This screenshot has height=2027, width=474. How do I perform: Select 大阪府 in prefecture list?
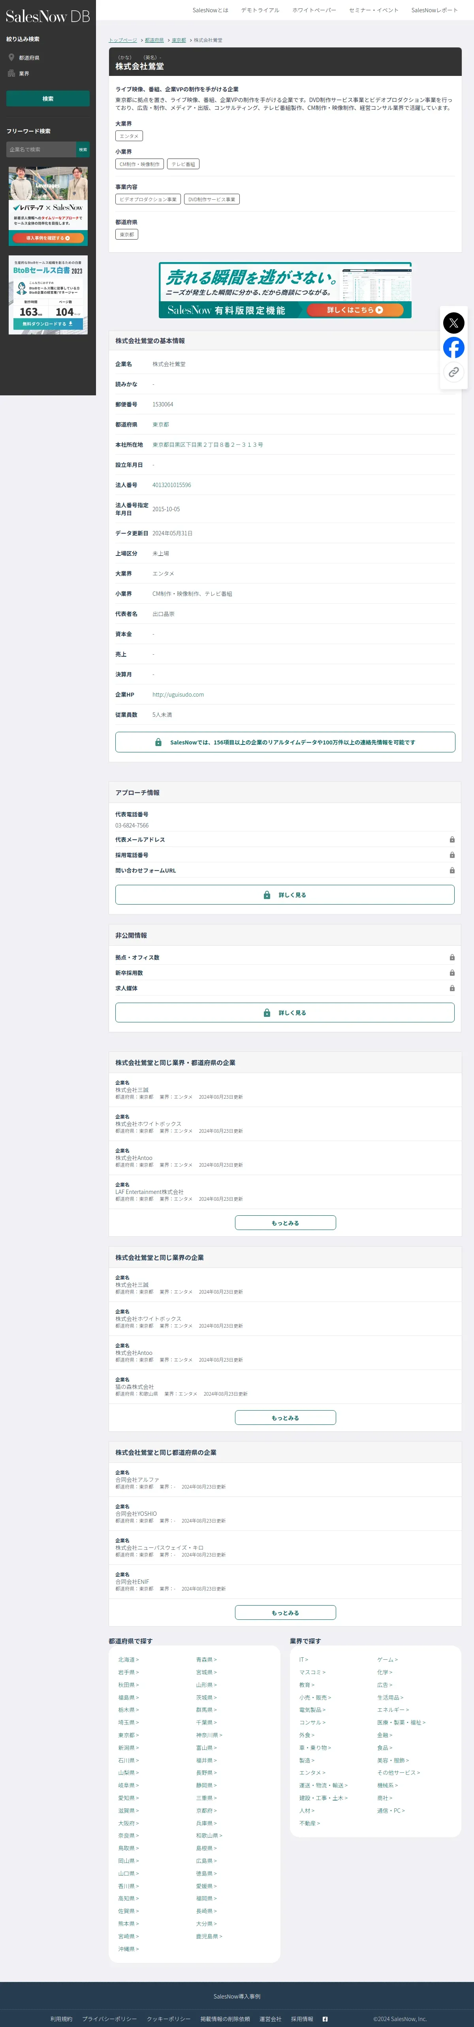click(128, 1823)
